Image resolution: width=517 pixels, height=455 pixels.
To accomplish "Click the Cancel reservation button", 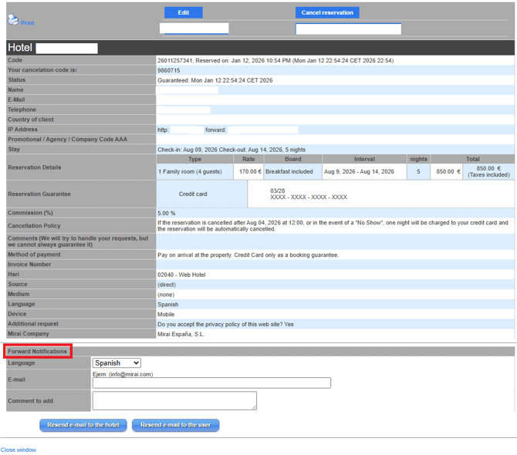I will click(327, 12).
